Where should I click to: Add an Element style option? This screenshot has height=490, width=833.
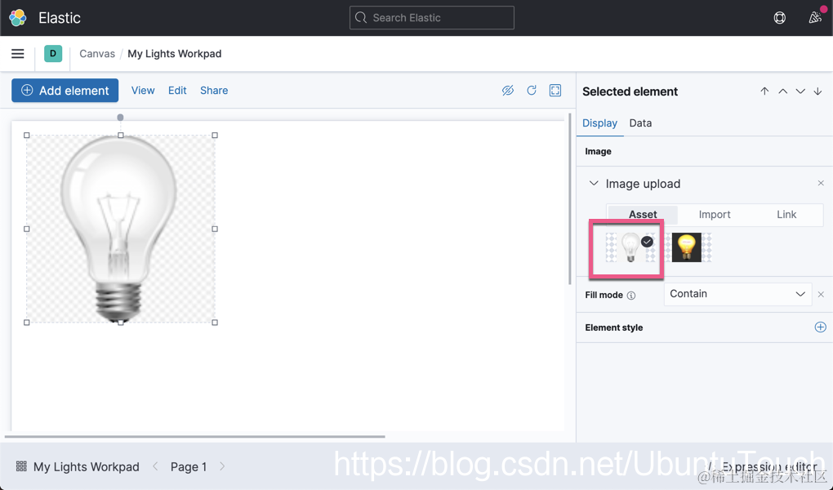click(820, 327)
